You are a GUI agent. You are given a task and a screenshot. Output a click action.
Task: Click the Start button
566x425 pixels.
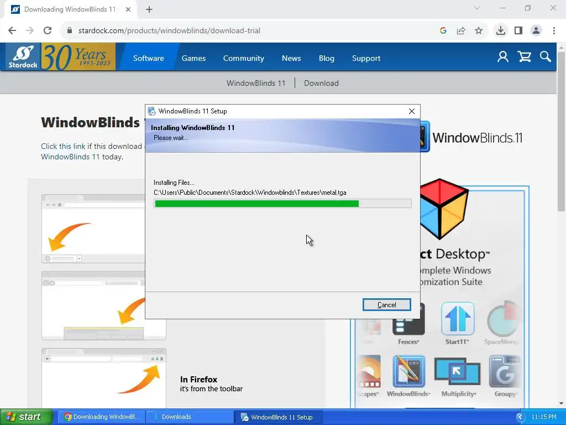[x=27, y=417]
